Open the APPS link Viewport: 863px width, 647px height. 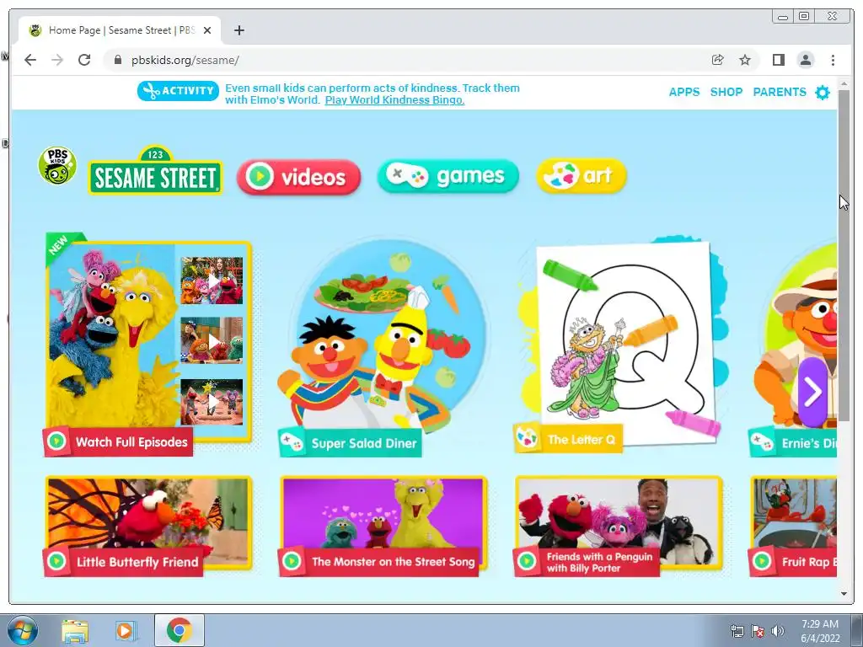684,92
